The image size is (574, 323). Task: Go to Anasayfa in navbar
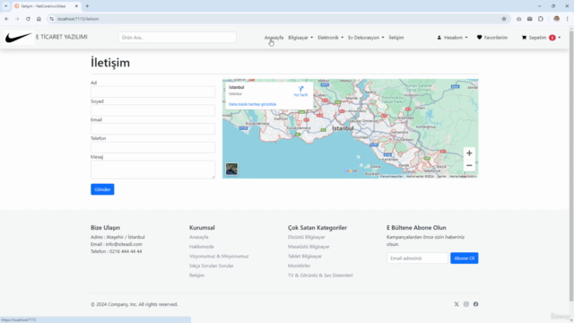[x=274, y=38]
